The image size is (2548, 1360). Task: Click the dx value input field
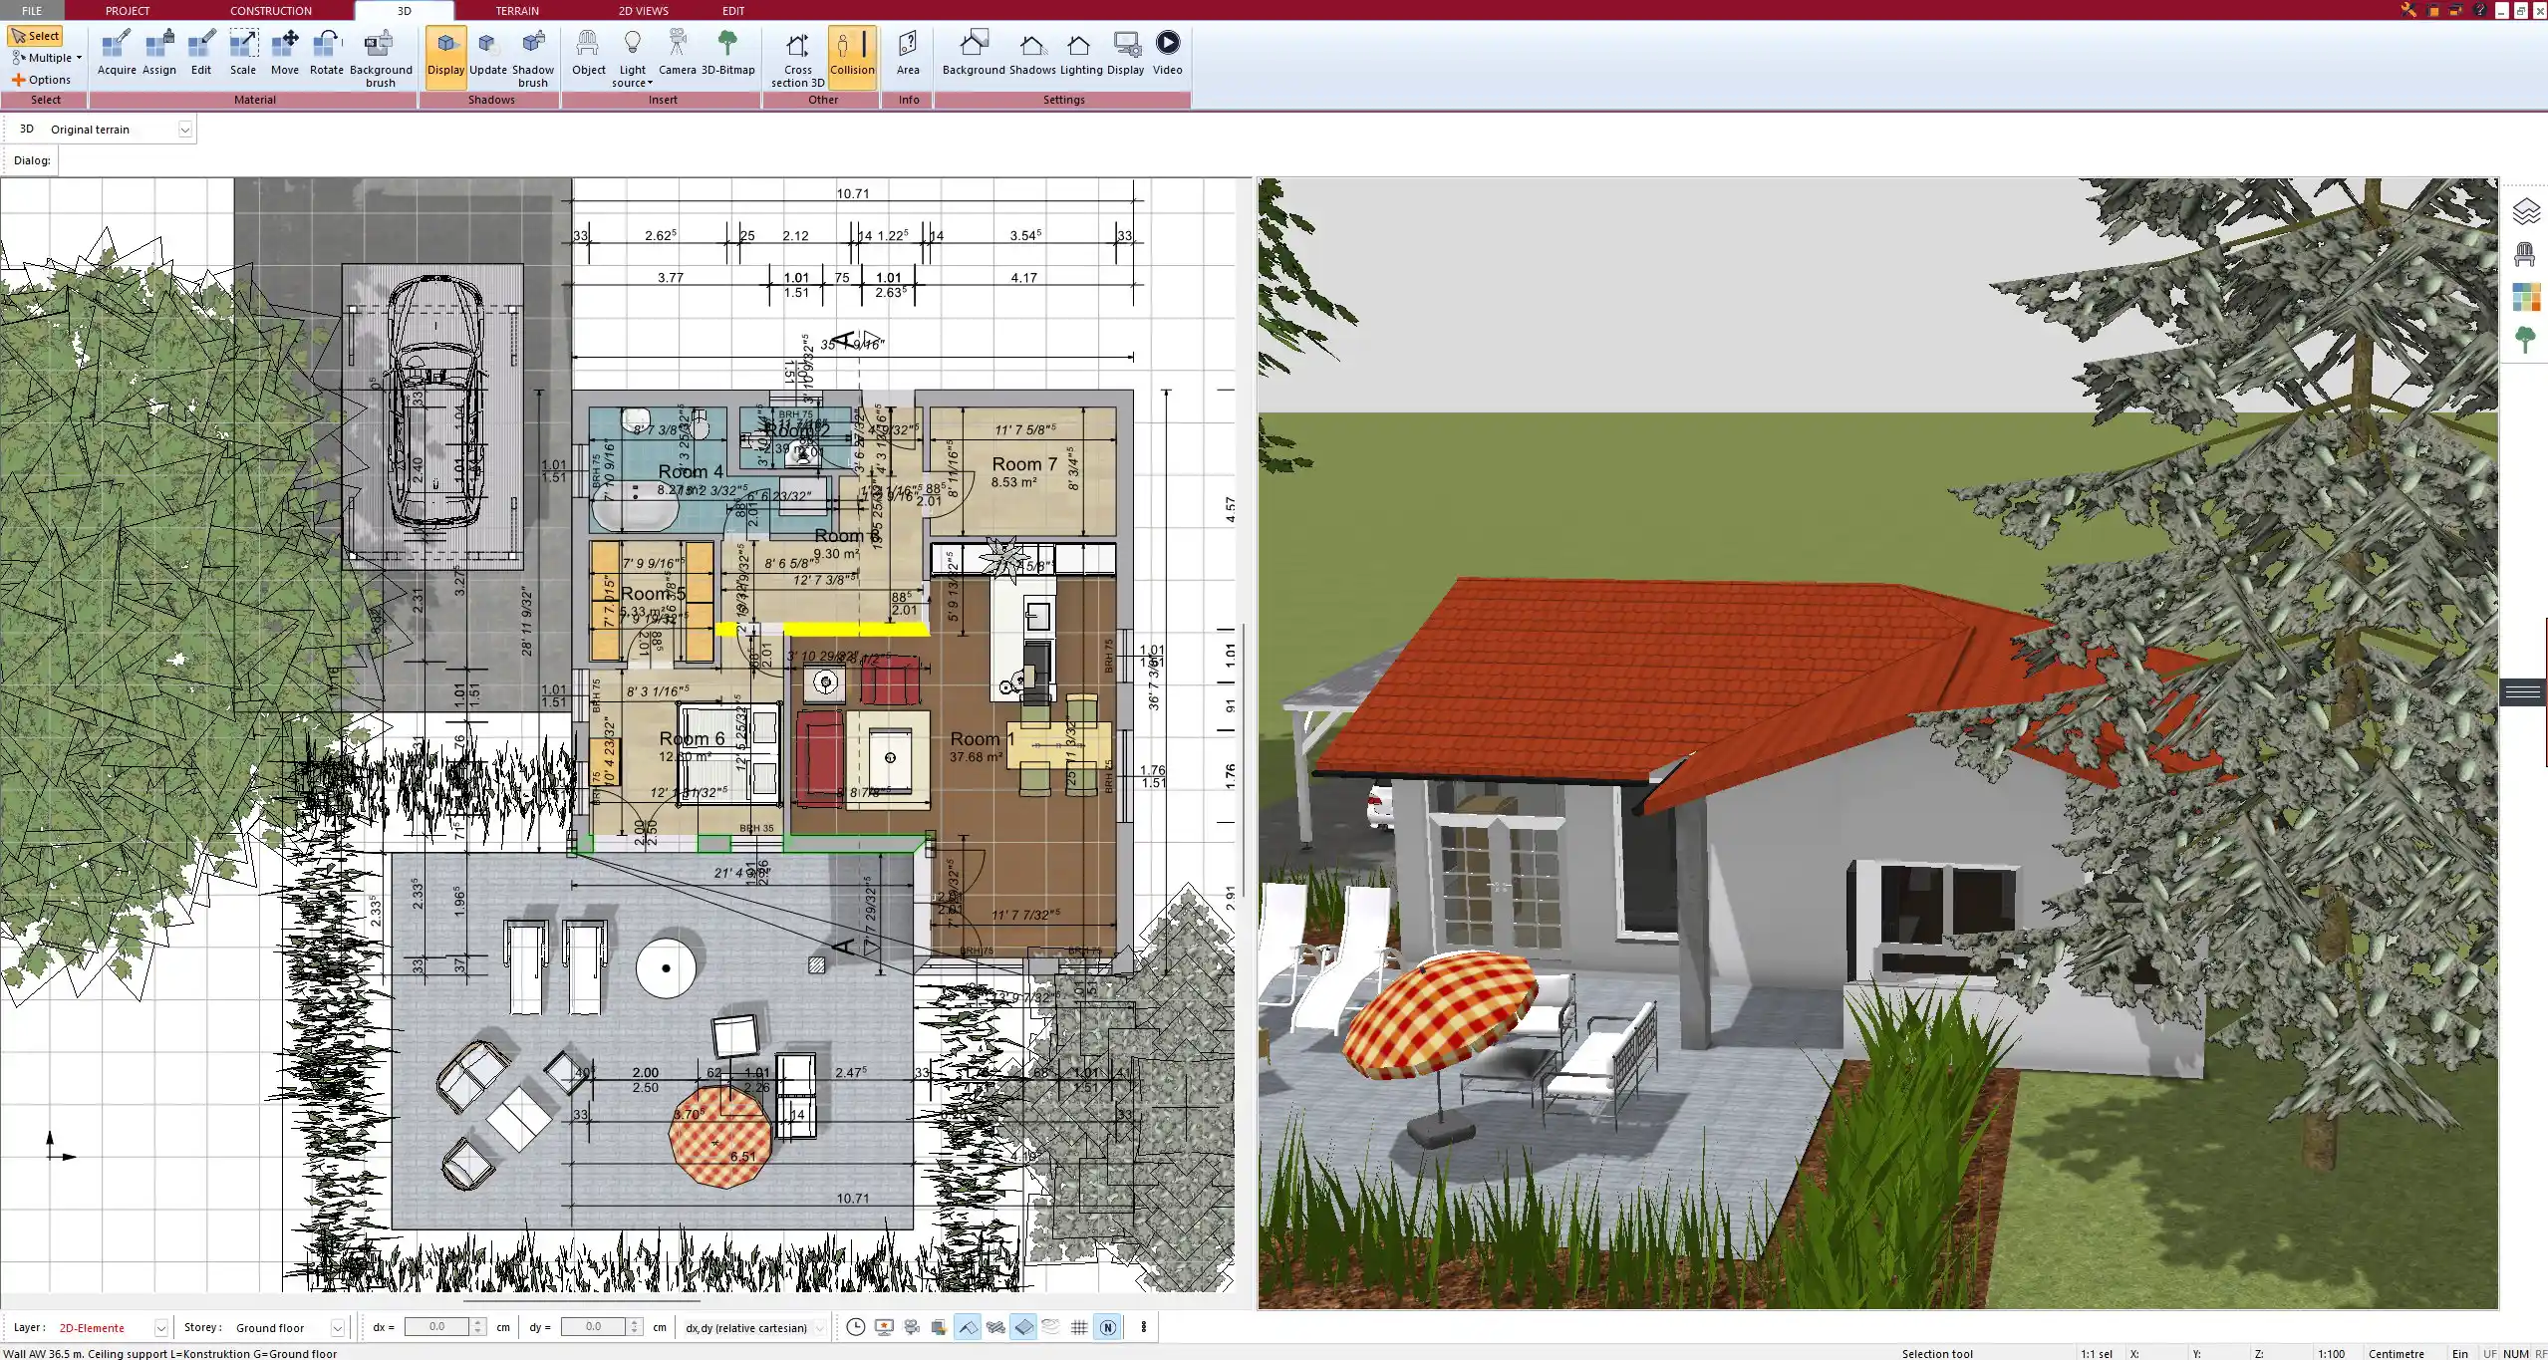tap(436, 1327)
